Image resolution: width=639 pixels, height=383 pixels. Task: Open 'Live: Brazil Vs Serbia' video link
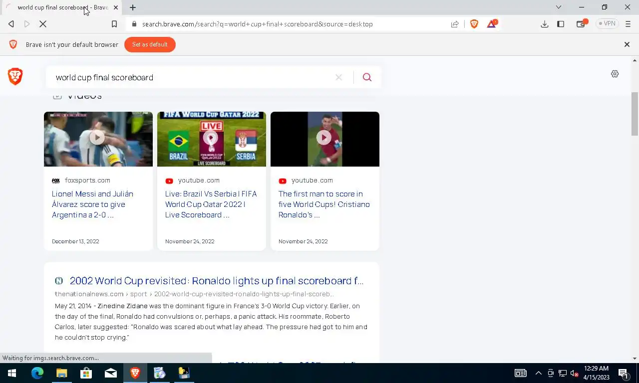point(211,204)
